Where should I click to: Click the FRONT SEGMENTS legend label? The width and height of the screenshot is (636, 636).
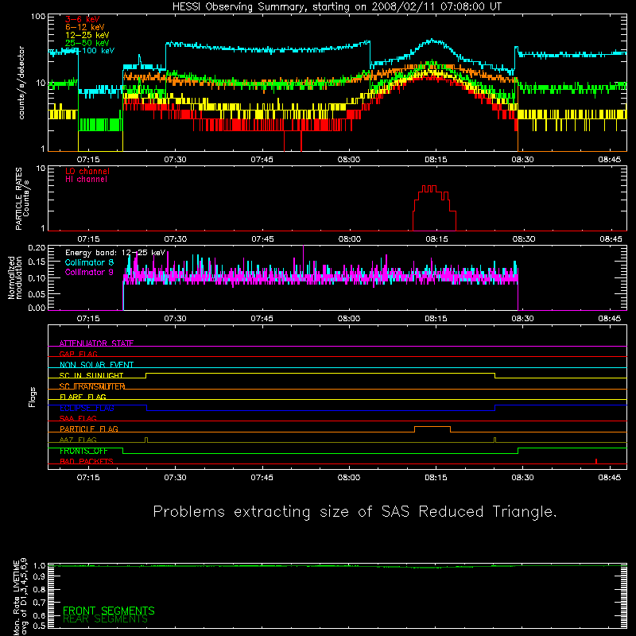(x=109, y=611)
